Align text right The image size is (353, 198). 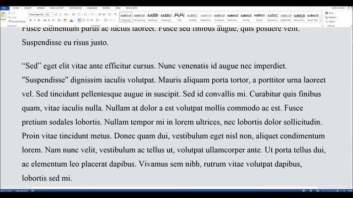[x=88, y=20]
